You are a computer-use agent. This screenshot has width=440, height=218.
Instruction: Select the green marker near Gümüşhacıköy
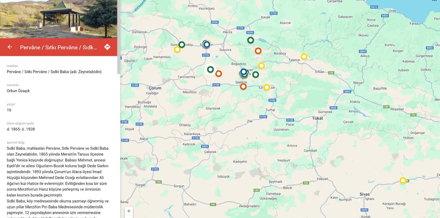click(x=182, y=44)
